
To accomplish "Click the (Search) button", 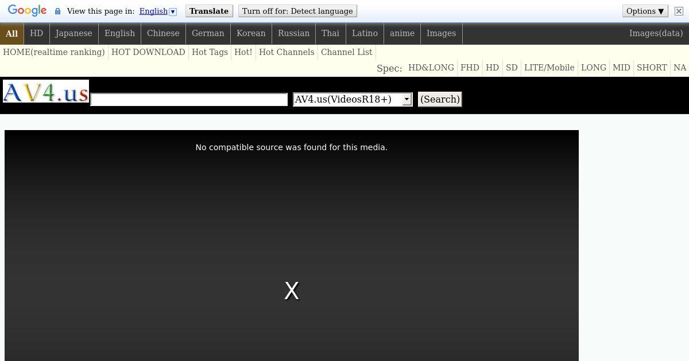I will [x=440, y=99].
